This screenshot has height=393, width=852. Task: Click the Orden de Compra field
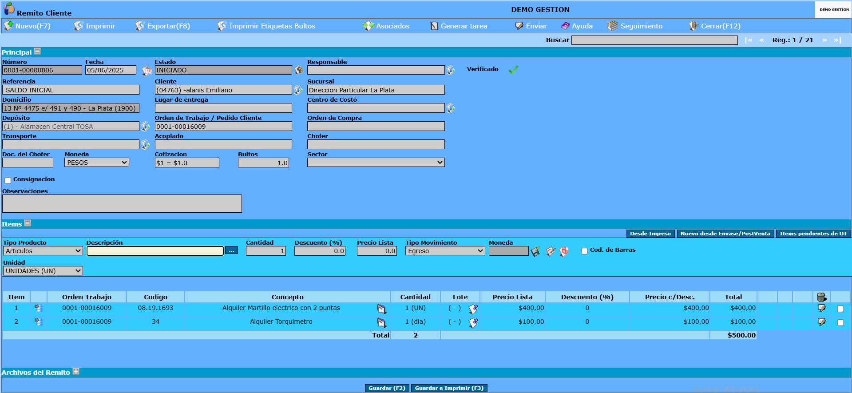point(376,126)
